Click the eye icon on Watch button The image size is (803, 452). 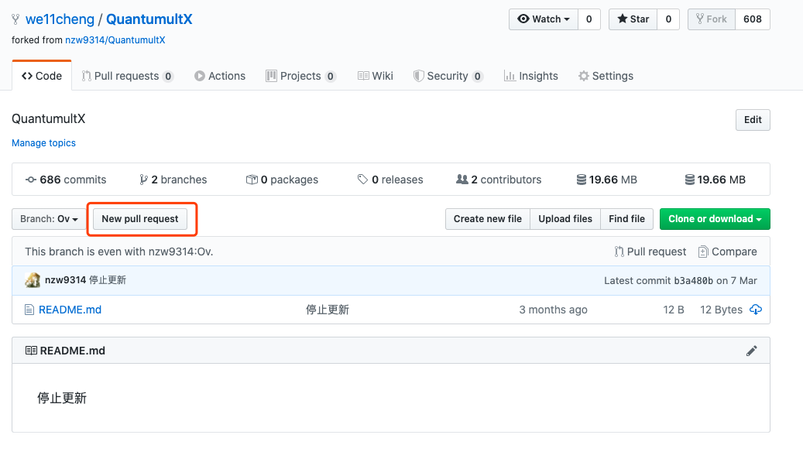[523, 19]
